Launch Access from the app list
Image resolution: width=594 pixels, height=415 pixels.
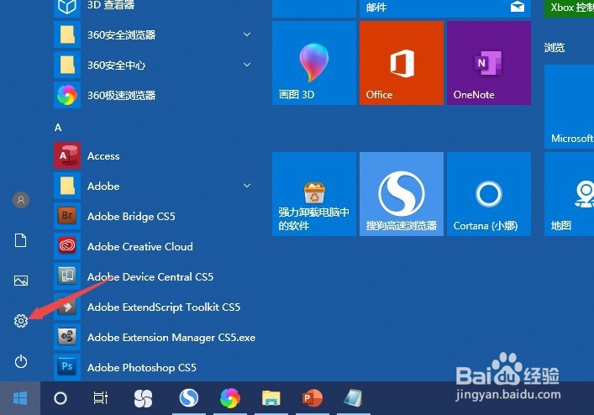click(155, 155)
